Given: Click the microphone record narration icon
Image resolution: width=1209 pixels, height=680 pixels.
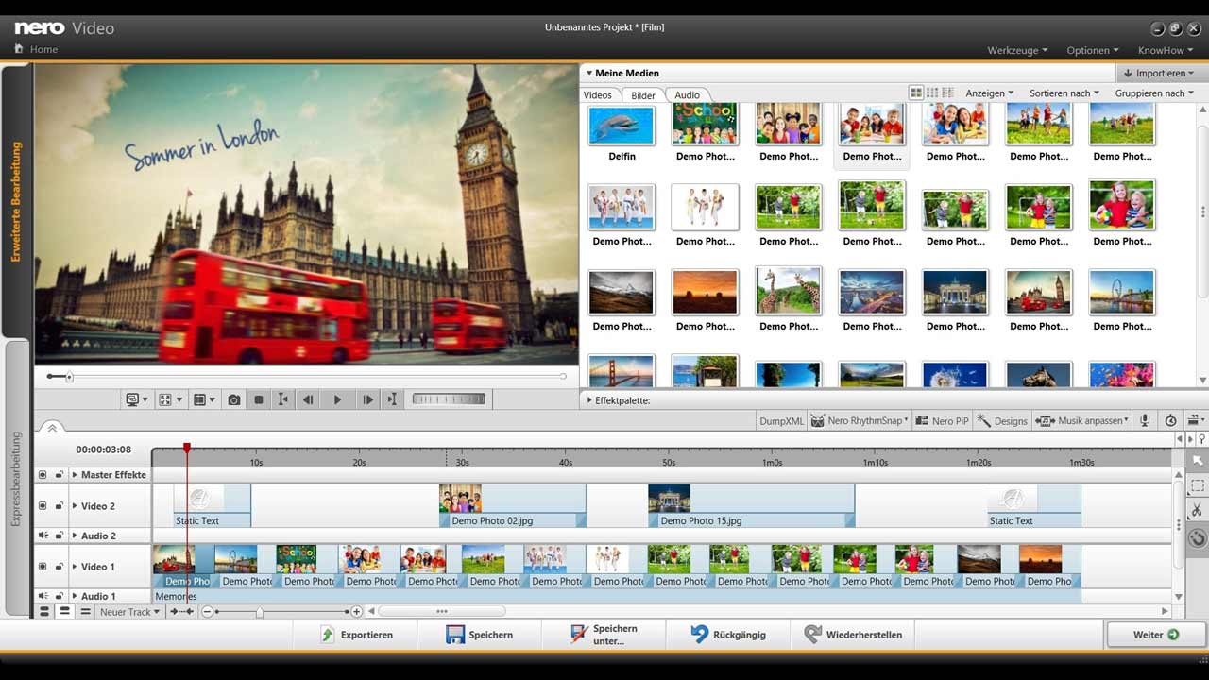Looking at the screenshot, I should [1145, 420].
